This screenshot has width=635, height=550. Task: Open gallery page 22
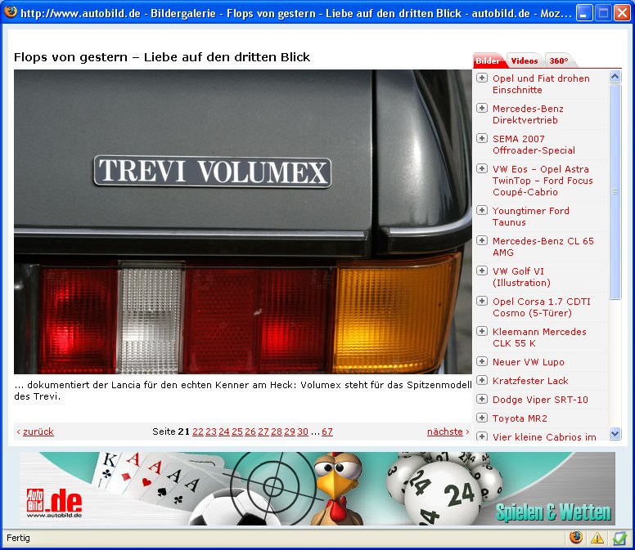pos(198,432)
